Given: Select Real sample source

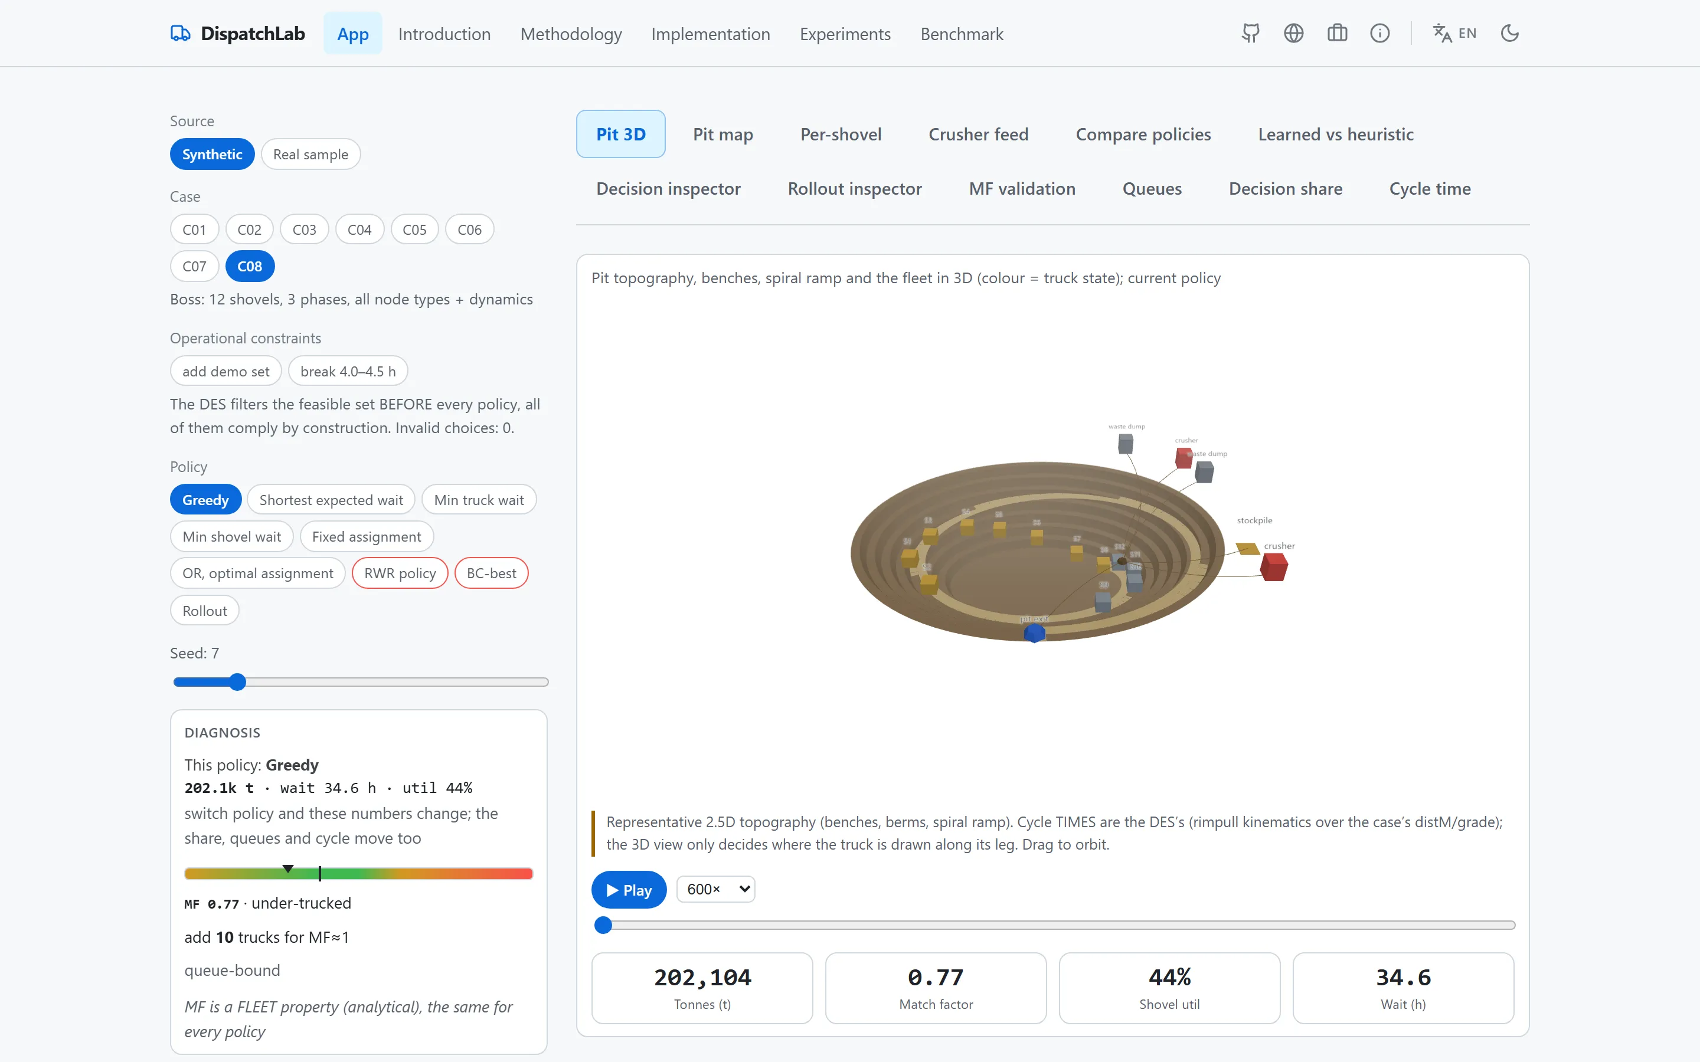Looking at the screenshot, I should pos(310,154).
